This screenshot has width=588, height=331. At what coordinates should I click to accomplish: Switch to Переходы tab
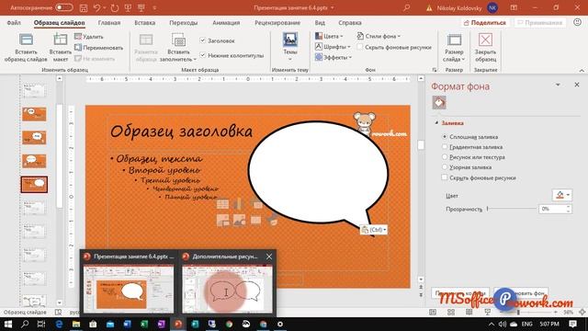pyautogui.click(x=183, y=22)
